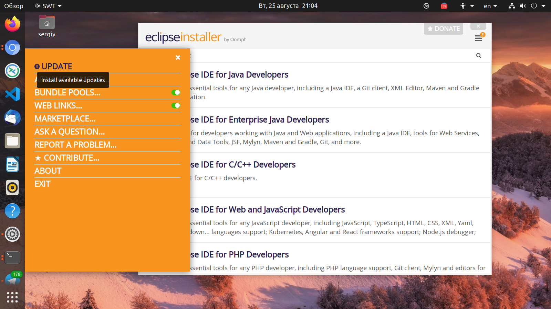Image resolution: width=551 pixels, height=309 pixels.
Task: Toggle the Web Links switch
Action: coord(176,105)
